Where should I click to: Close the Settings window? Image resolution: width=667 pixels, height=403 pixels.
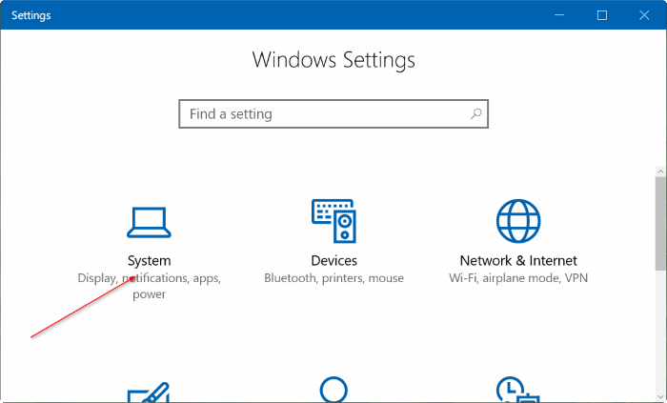tap(644, 15)
